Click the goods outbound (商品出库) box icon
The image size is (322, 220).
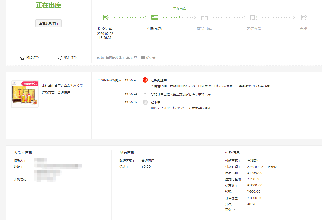pos(204,18)
